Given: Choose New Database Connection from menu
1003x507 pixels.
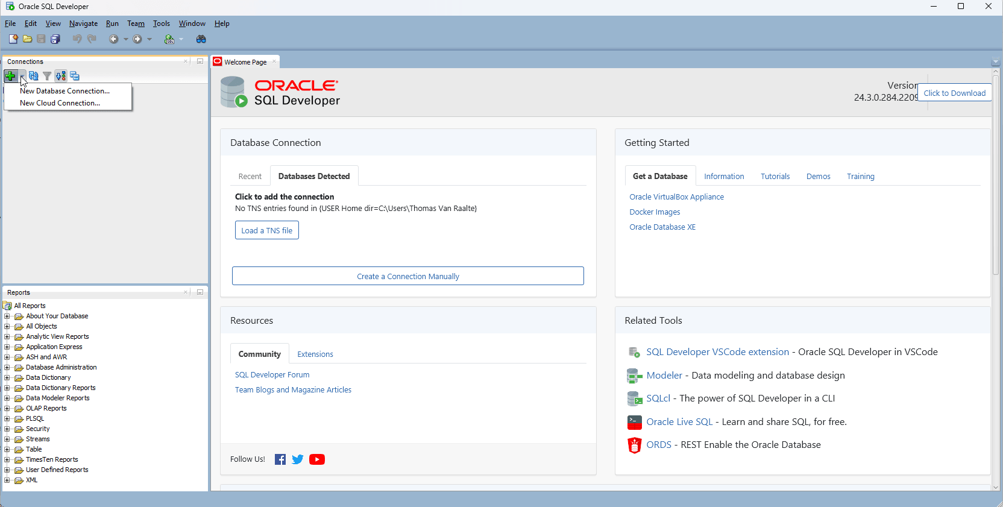Looking at the screenshot, I should tap(64, 91).
